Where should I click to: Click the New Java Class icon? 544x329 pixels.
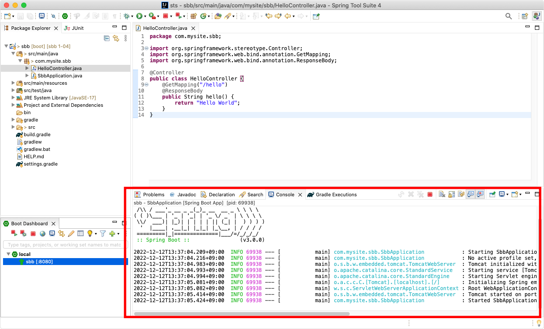coord(203,16)
